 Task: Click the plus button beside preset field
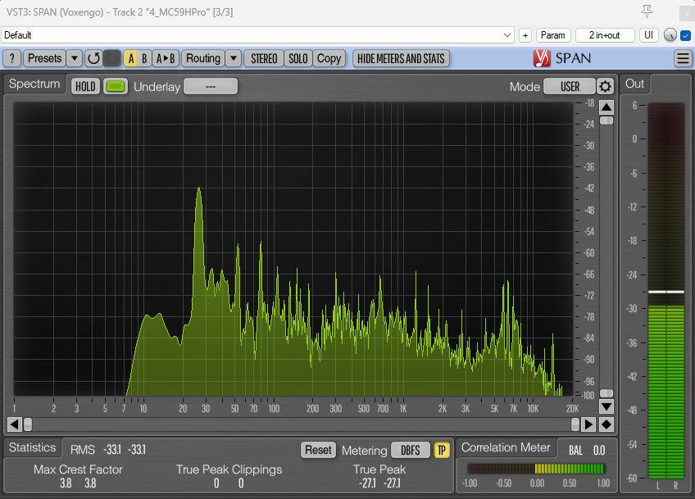coord(525,35)
